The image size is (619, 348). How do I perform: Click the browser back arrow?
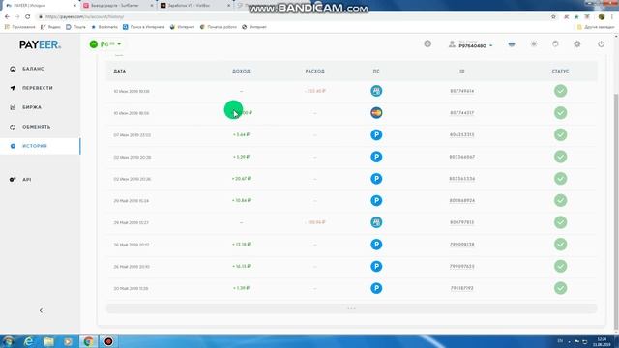7,17
